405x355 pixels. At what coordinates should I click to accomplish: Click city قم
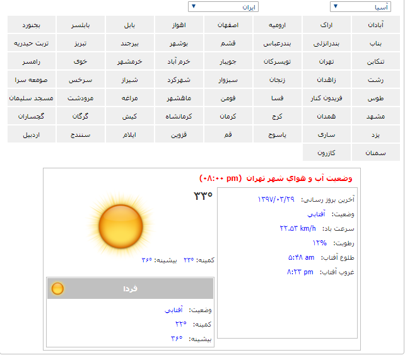(228, 134)
